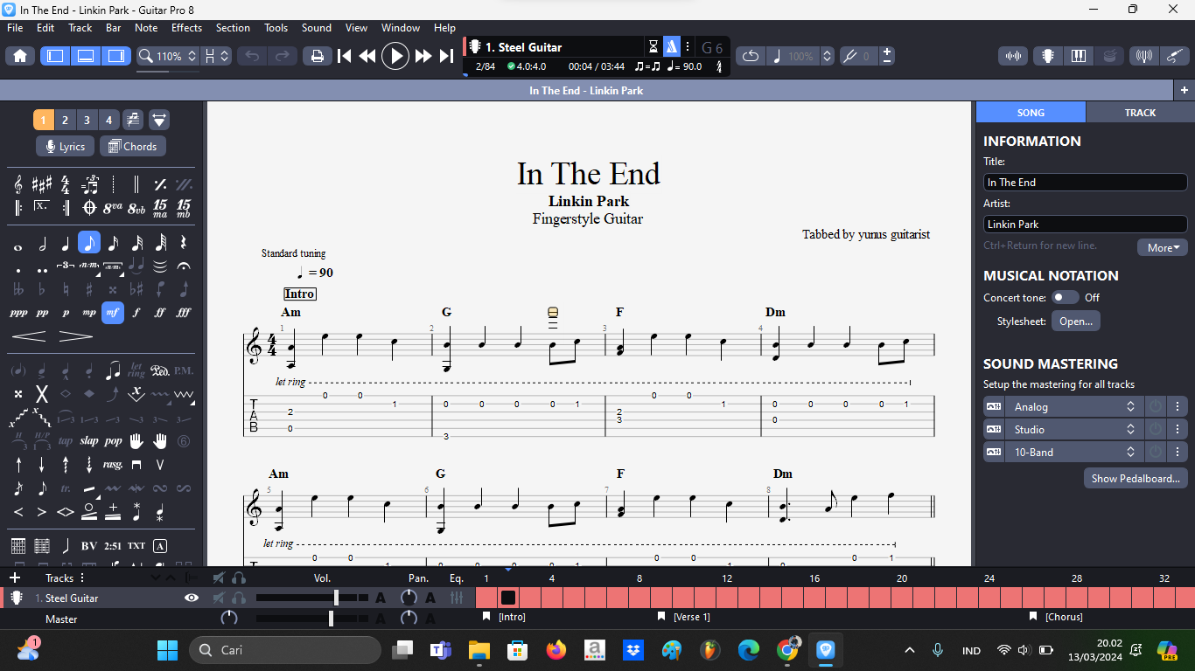Open Tracks header options menu
The image size is (1195, 671).
(82, 578)
